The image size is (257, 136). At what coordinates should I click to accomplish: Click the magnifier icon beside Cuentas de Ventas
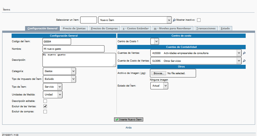click(244, 53)
